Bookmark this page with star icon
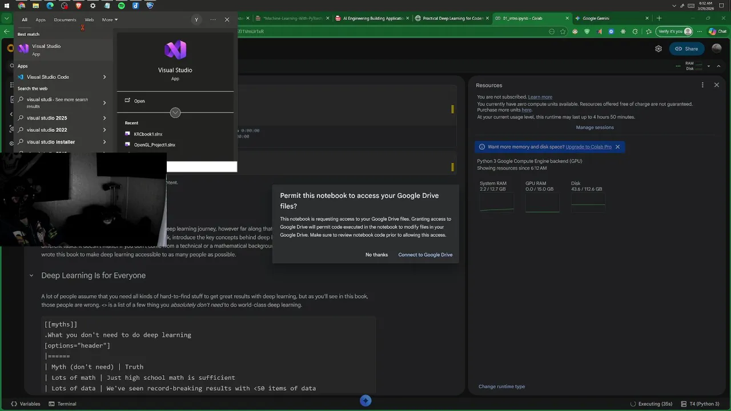Screen dimensions: 731x411 pyautogui.click(x=563, y=31)
